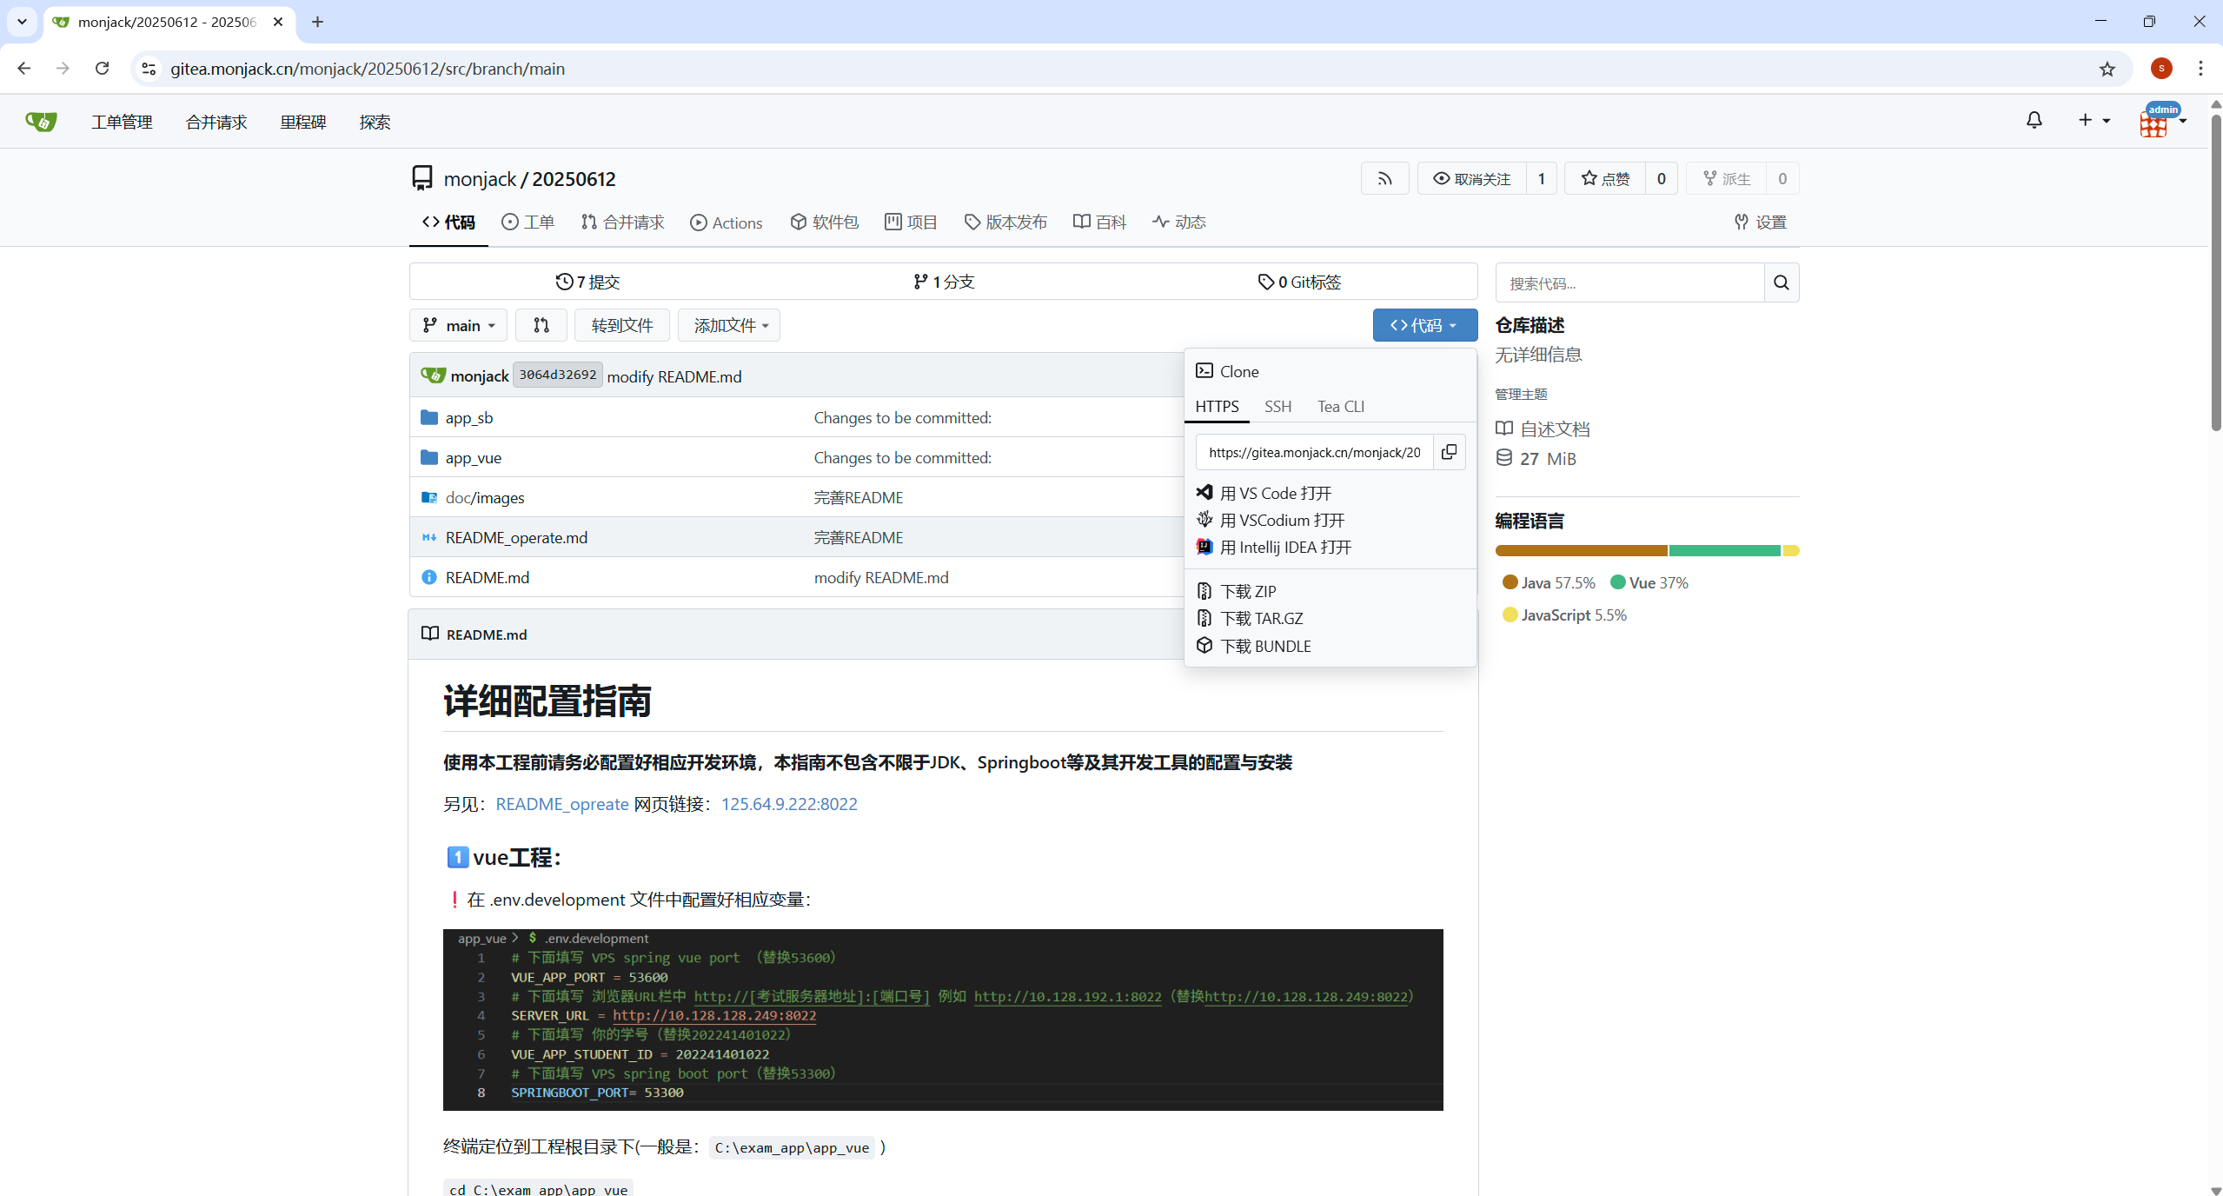Click the Chrome profile avatar

[x=2161, y=69]
